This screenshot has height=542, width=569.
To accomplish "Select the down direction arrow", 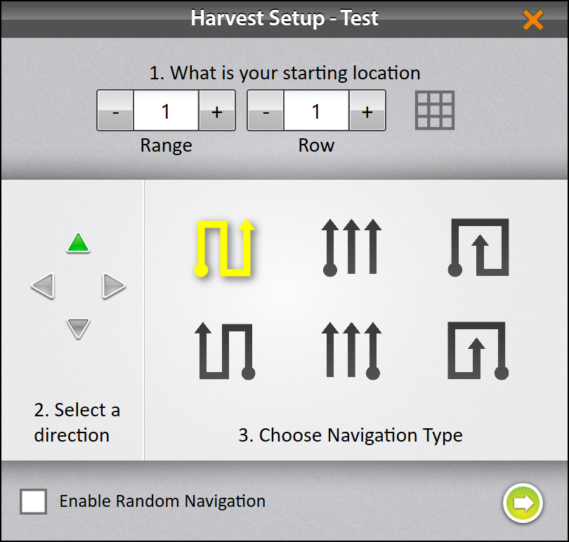I will pos(78,328).
